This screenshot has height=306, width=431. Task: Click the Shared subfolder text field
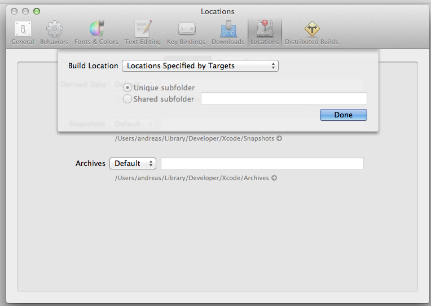(x=284, y=98)
